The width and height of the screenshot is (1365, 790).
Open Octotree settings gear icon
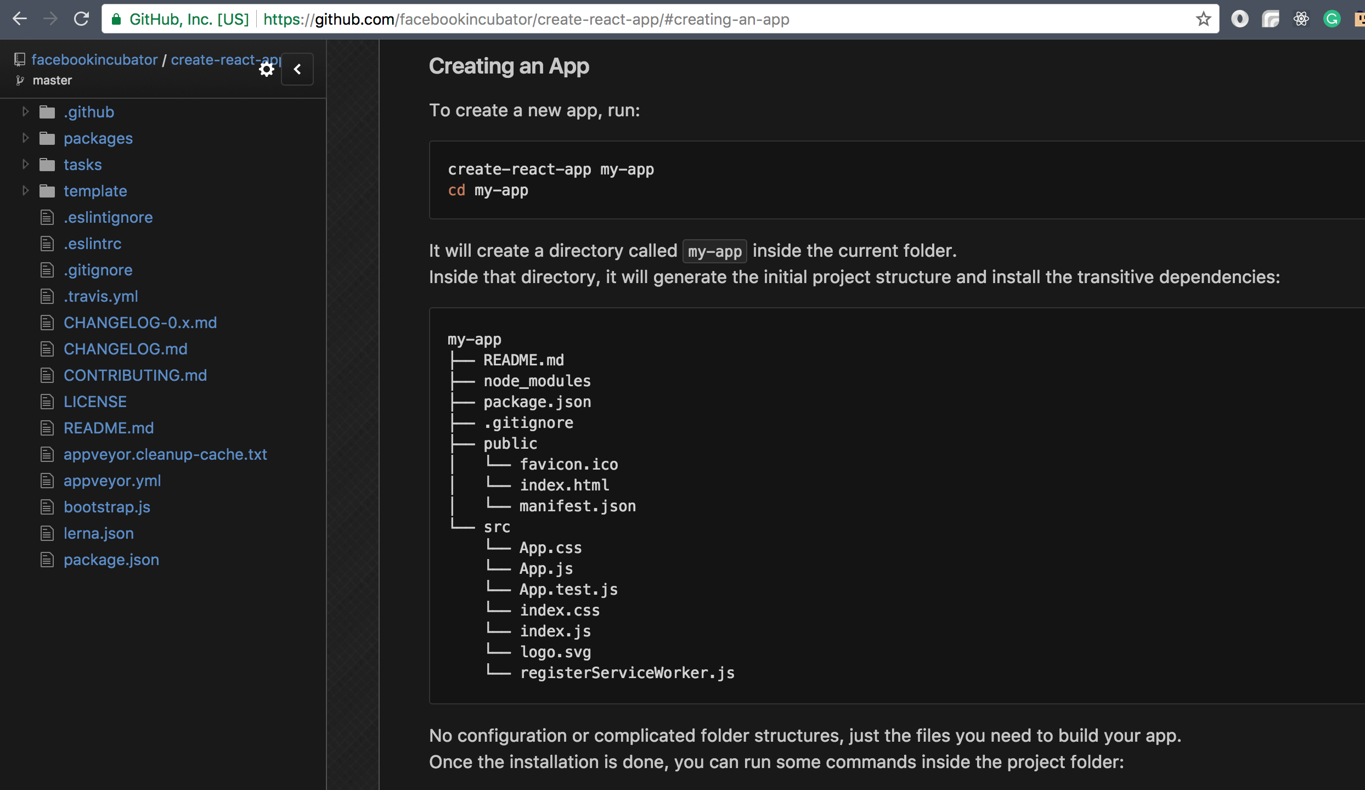click(x=267, y=69)
